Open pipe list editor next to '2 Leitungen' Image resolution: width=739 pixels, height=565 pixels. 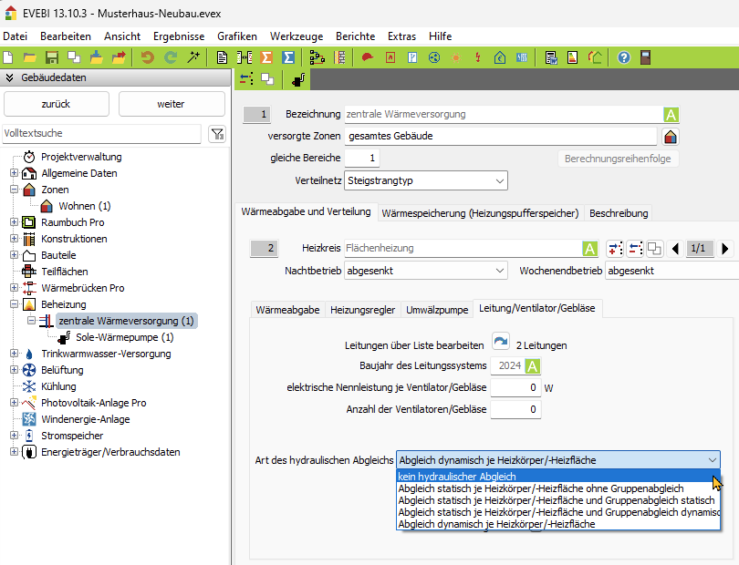pos(501,344)
